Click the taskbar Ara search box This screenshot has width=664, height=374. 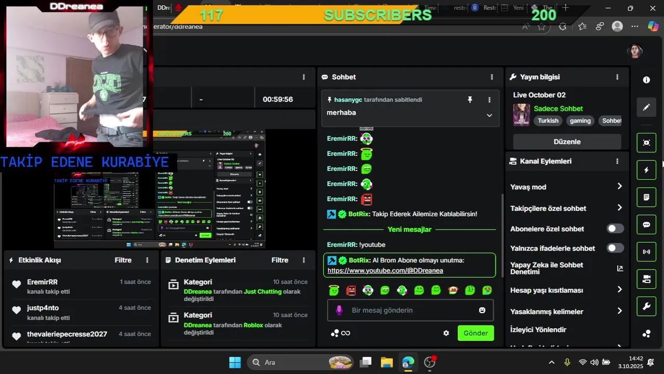coord(301,362)
